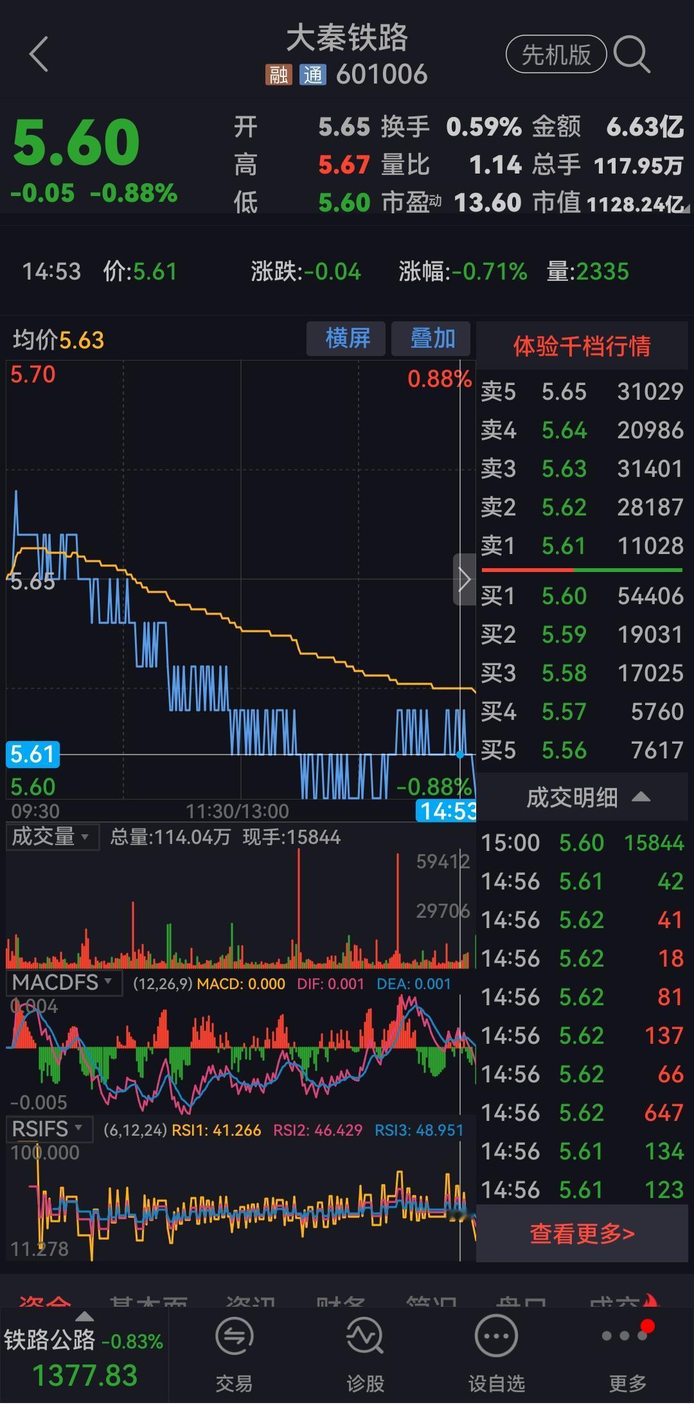694x1405 pixels.
Task: Tap the large 5.60 current price
Action: click(76, 142)
